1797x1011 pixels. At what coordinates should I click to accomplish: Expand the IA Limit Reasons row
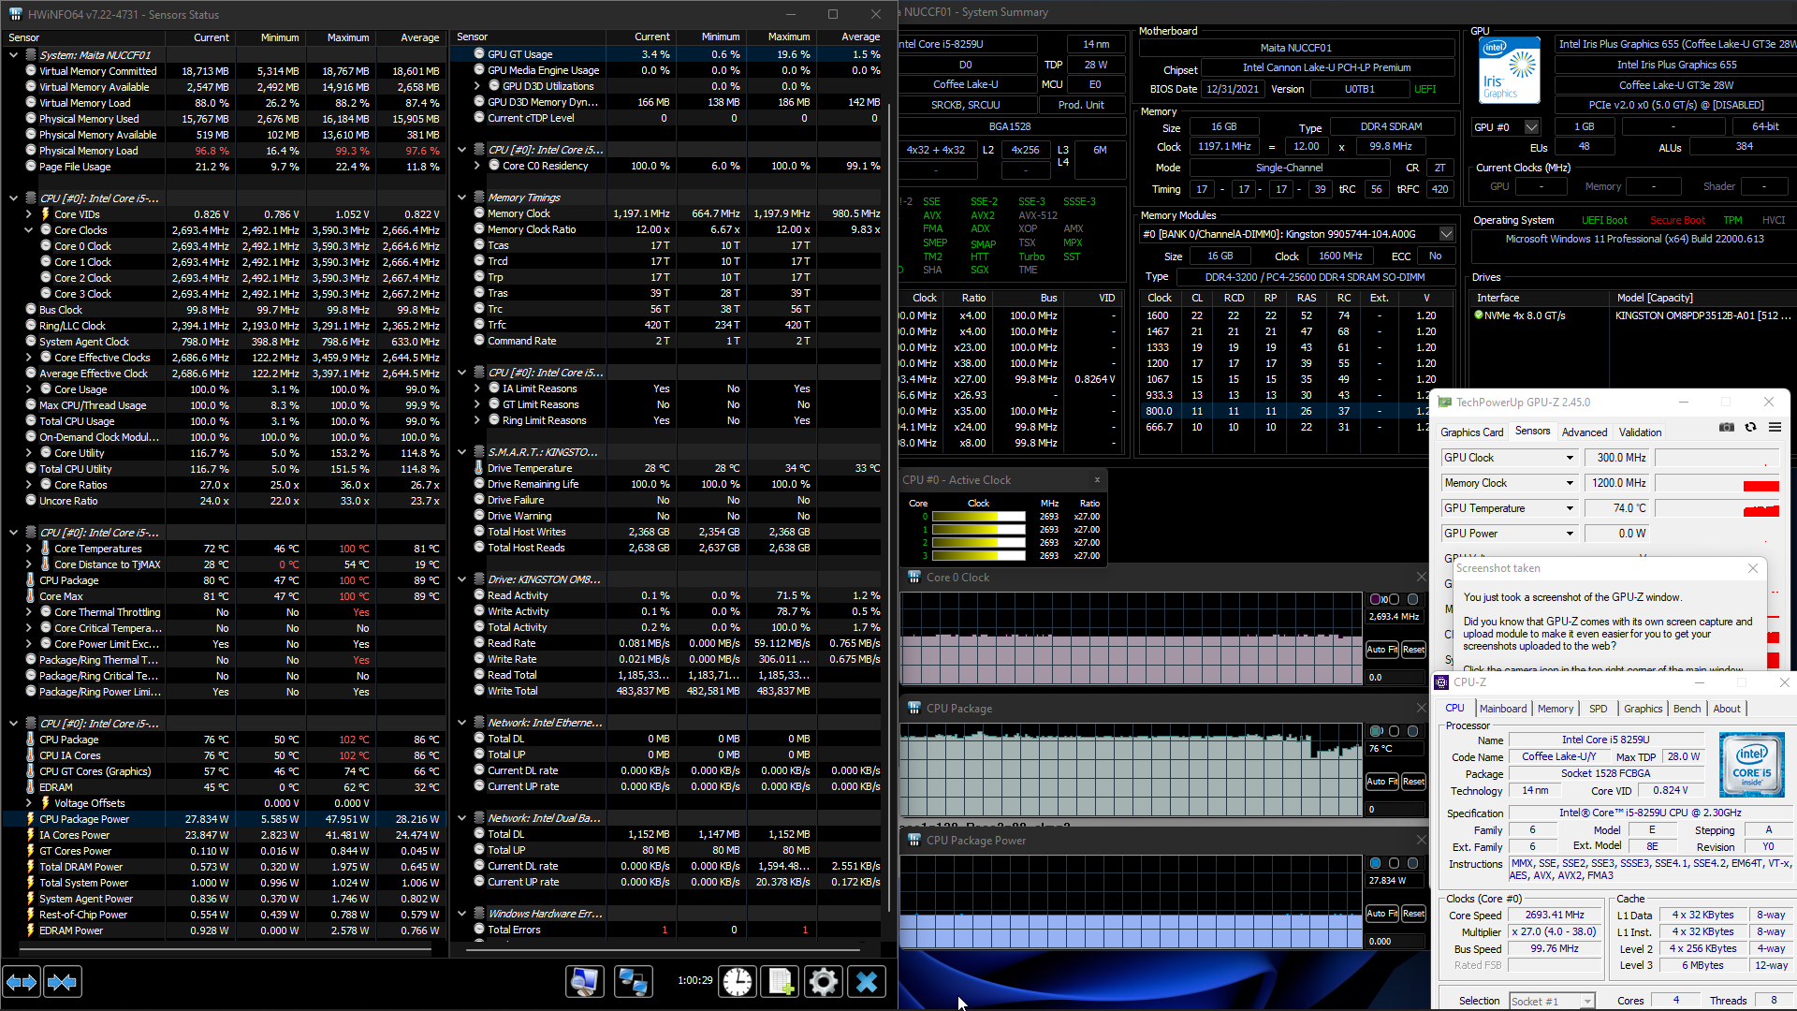point(476,388)
